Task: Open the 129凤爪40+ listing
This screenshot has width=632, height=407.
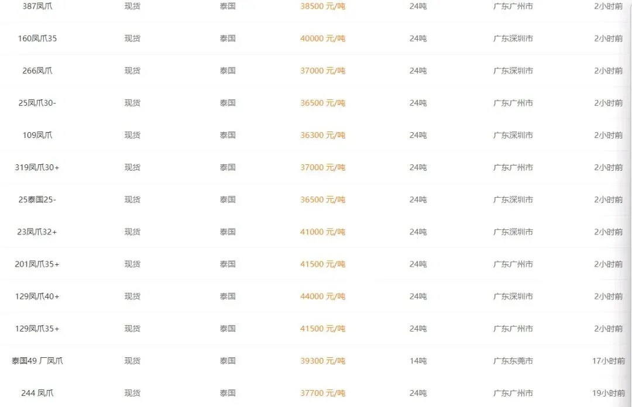Action: [x=37, y=296]
